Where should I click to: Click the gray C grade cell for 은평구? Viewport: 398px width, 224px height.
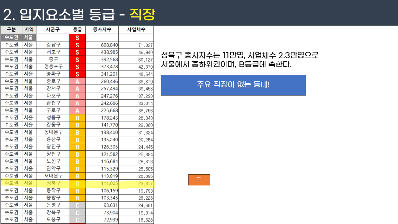(x=78, y=205)
